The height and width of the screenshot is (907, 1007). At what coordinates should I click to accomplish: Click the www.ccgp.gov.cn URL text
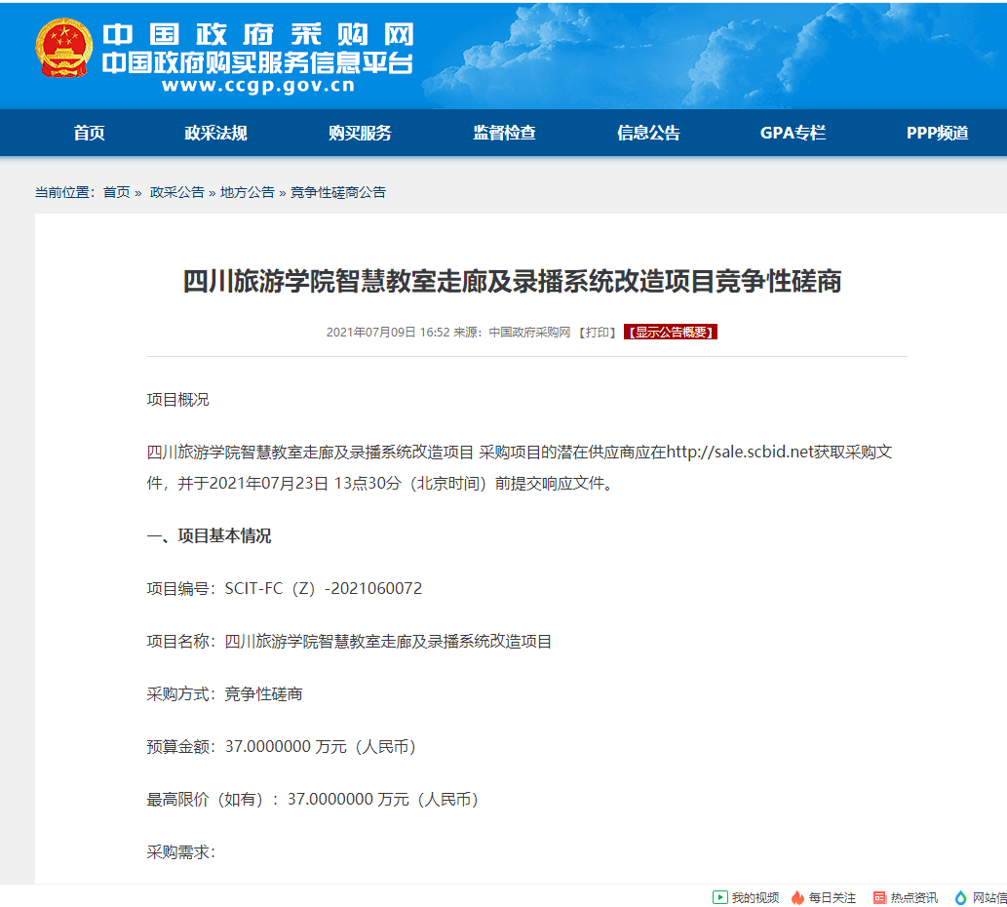click(258, 86)
